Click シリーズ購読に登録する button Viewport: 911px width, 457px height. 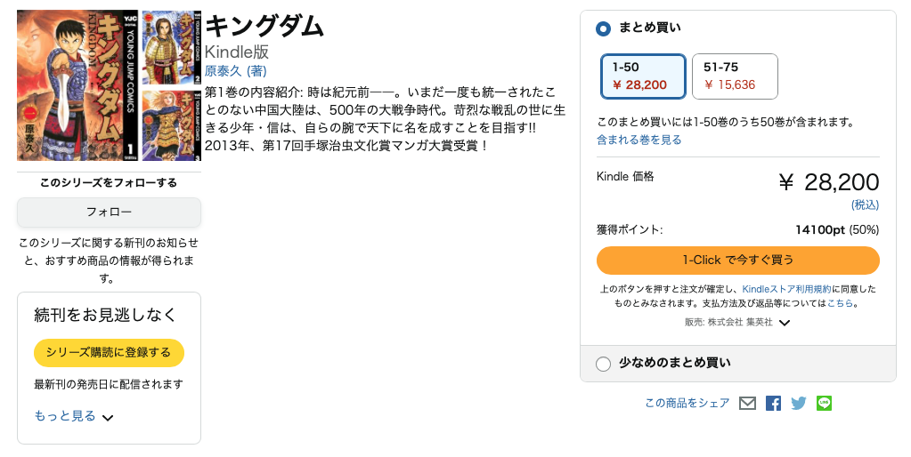(109, 353)
